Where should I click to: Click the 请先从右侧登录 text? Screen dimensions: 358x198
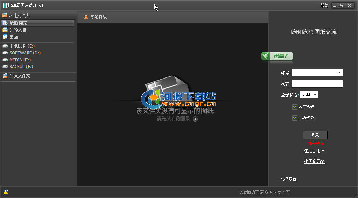click(174, 119)
